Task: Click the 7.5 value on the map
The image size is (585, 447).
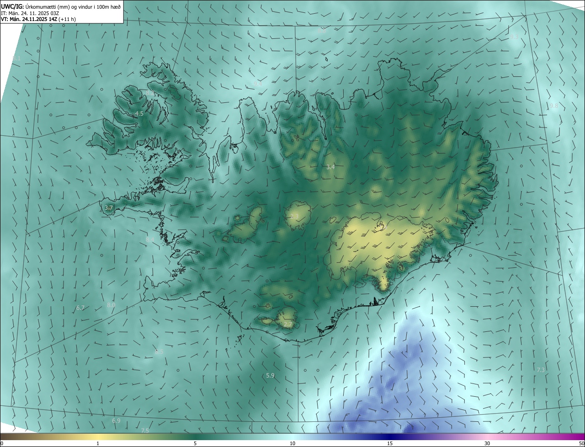Action: (145, 431)
